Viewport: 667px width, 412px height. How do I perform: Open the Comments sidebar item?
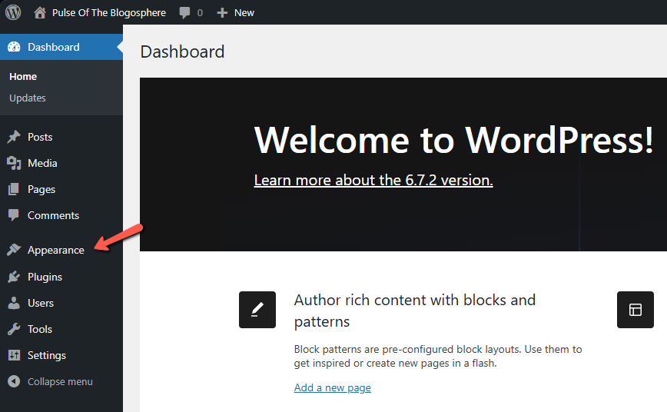coord(53,215)
